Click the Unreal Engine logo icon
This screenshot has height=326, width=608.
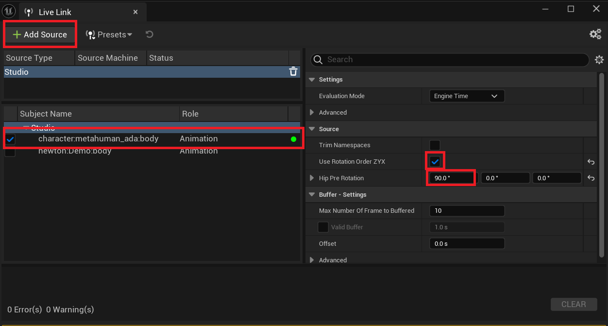(9, 11)
